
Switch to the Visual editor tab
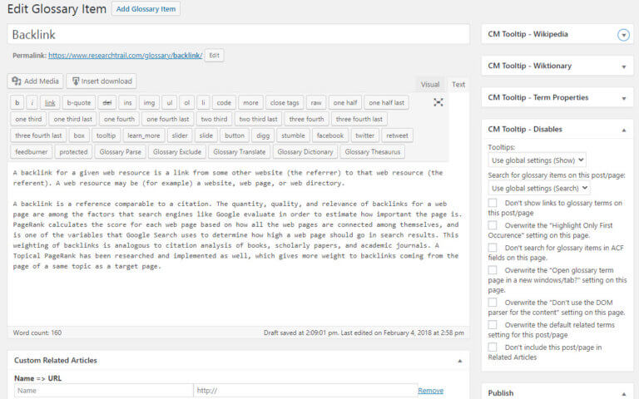pyautogui.click(x=430, y=84)
